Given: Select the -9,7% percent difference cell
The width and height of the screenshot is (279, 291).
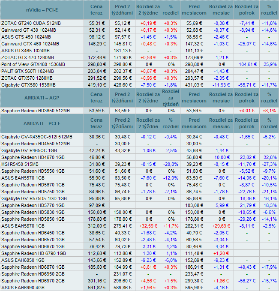Looking at the screenshot, I should point(269,171).
